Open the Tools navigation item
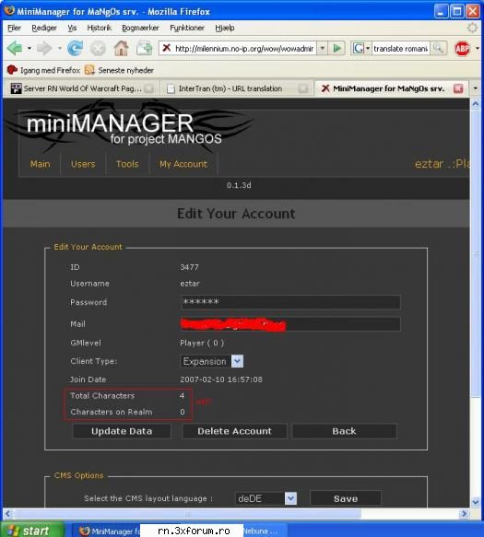The height and width of the screenshot is (537, 484). 127,164
